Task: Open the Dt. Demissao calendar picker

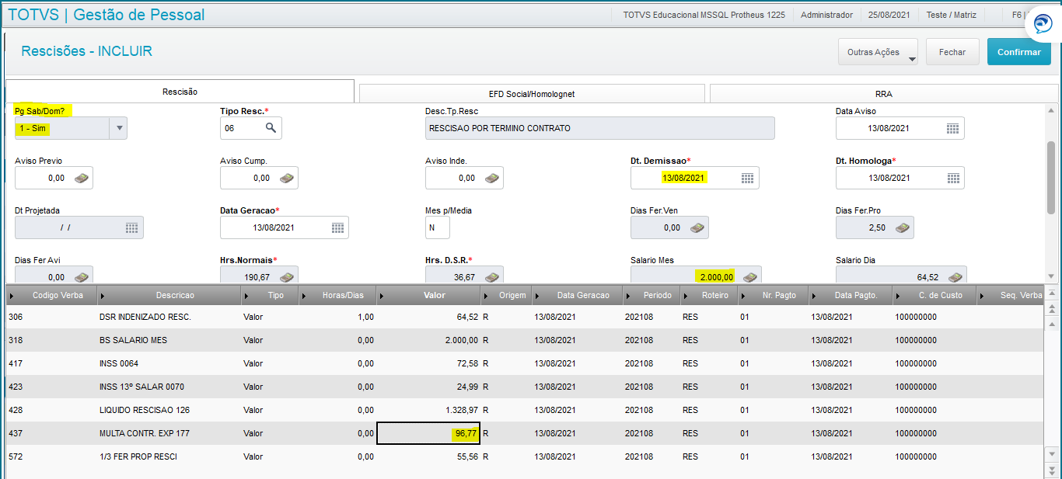Action: point(747,178)
